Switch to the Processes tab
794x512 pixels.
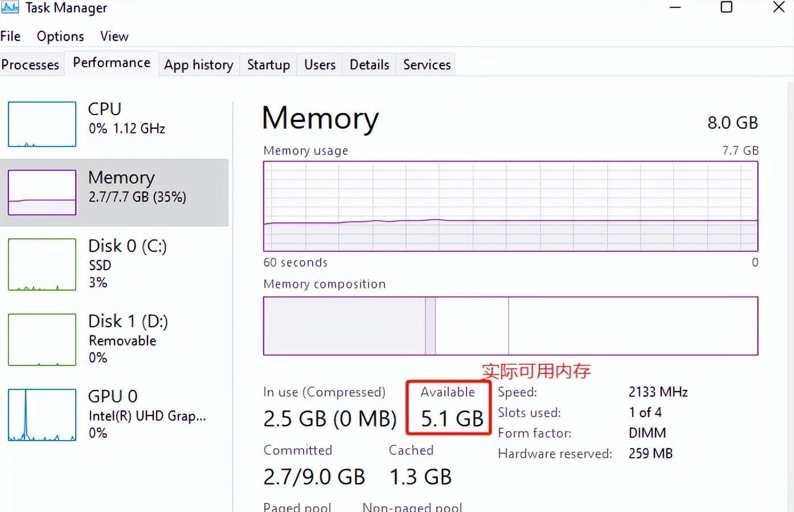[30, 65]
